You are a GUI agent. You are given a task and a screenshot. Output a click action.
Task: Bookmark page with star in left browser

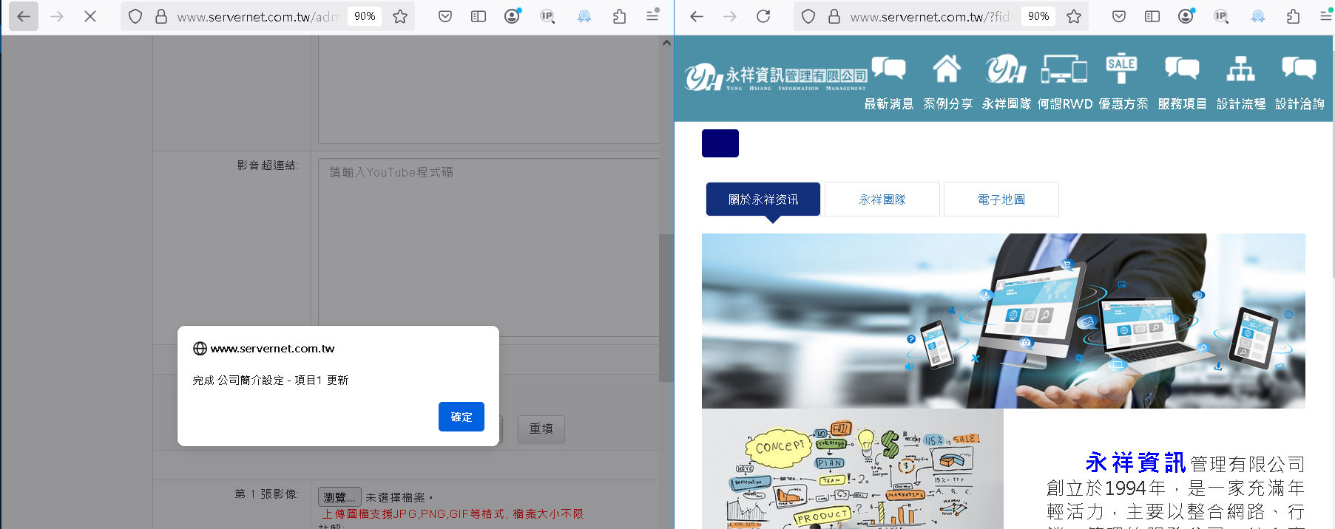point(400,16)
